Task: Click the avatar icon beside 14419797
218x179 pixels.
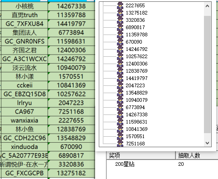Action: 120,78
